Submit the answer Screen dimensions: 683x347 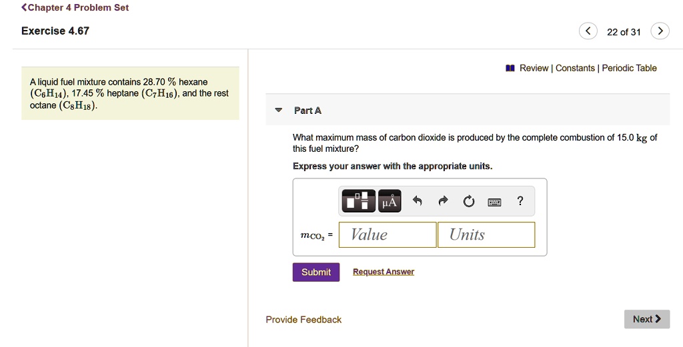click(315, 272)
